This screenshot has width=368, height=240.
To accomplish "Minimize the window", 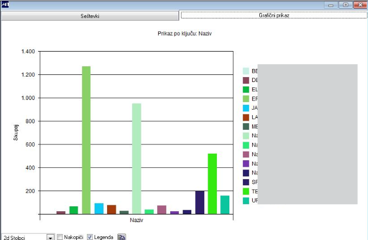I will [x=330, y=5].
